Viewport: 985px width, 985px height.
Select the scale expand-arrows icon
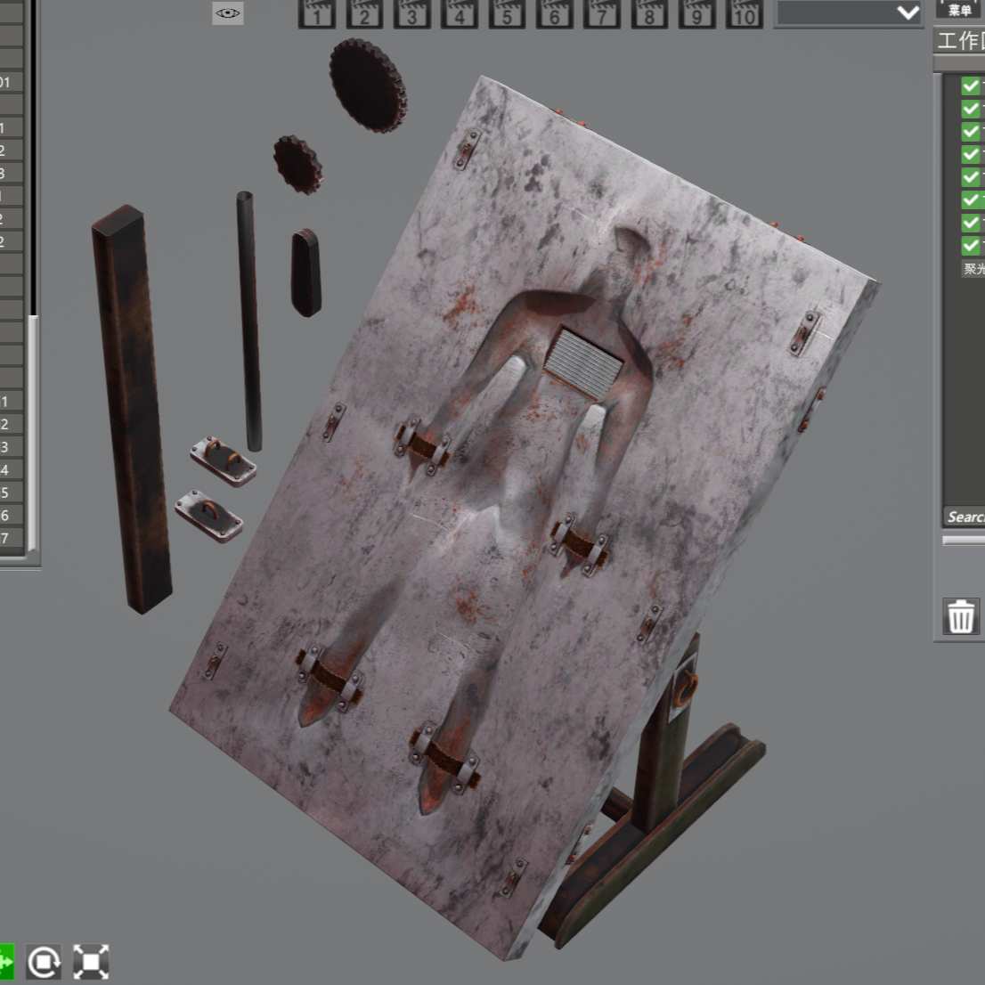pos(91,962)
